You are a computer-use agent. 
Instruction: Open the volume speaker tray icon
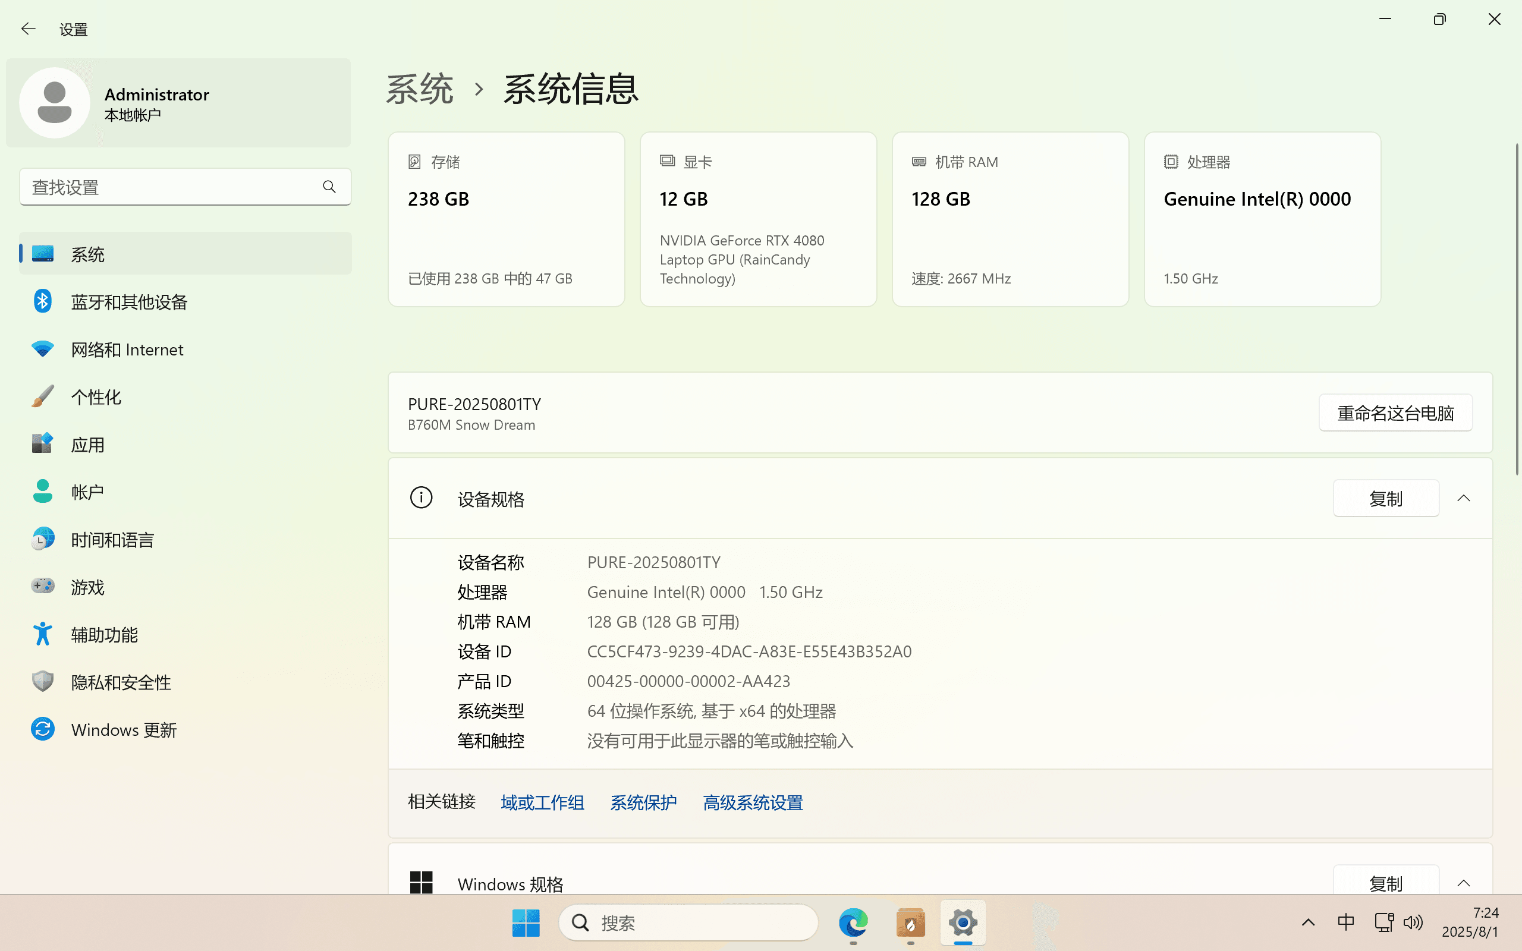(x=1413, y=922)
